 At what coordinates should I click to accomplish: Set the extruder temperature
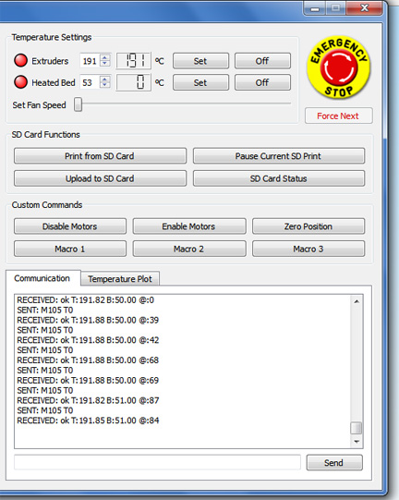click(200, 61)
